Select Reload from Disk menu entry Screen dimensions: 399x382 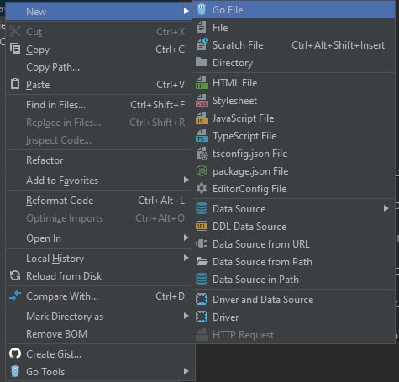point(98,276)
